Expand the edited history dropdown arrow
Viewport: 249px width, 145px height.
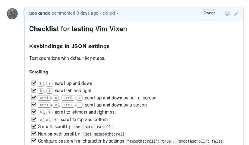click(x=117, y=13)
